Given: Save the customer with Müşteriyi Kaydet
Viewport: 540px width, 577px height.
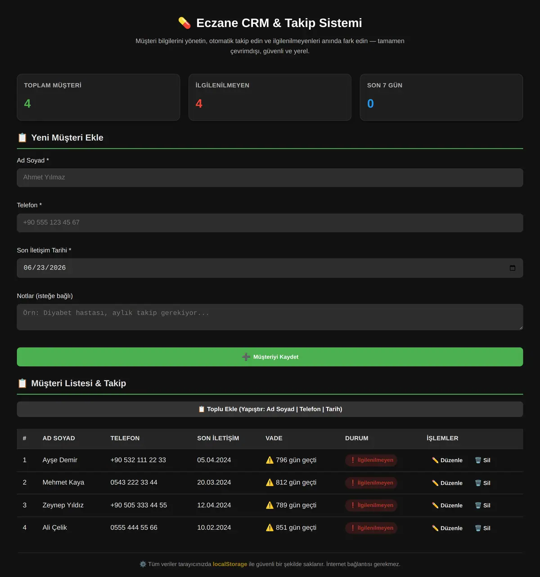Looking at the screenshot, I should pos(270,357).
